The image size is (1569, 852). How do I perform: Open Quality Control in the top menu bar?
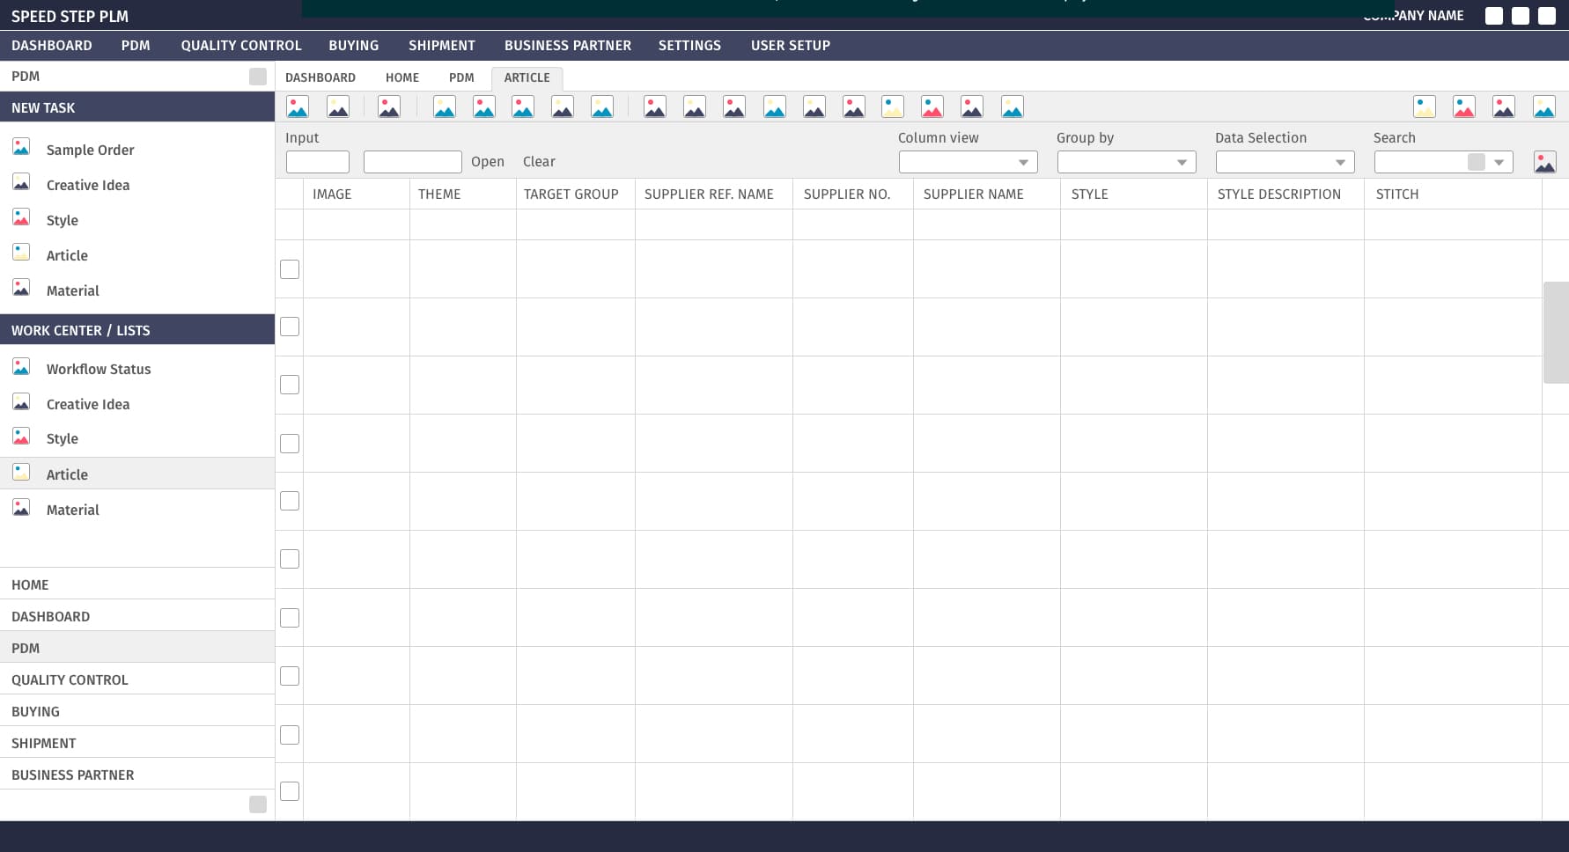point(241,46)
